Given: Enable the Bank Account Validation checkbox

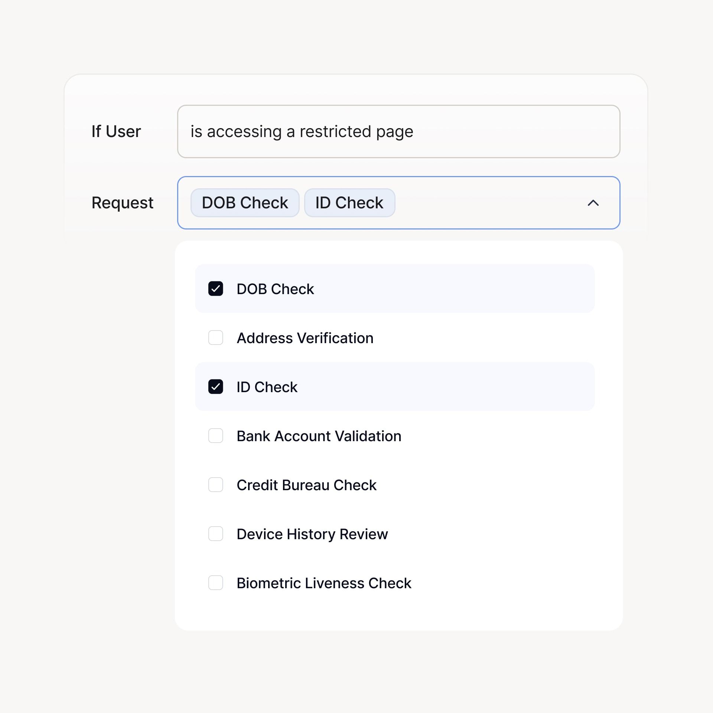Looking at the screenshot, I should point(215,436).
